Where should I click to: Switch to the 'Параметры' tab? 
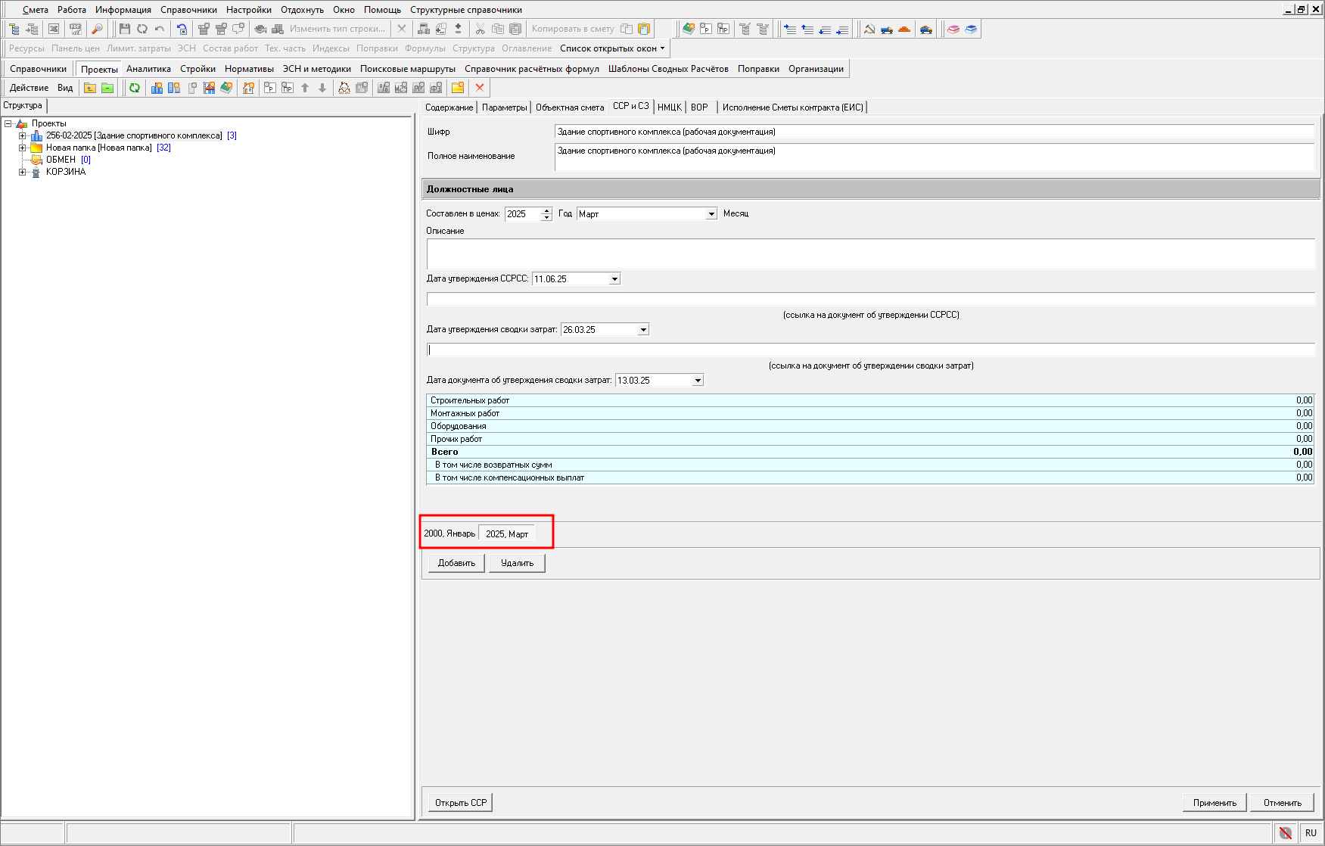[505, 107]
